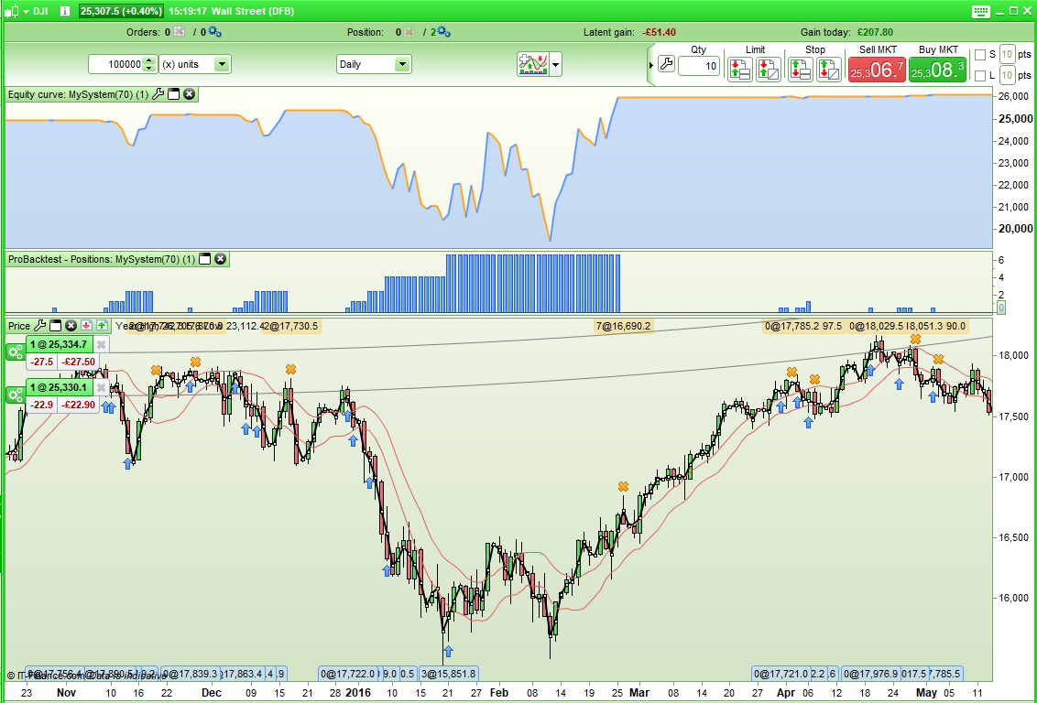Click the 25,307.5 (+0.40%) price box
This screenshot has width=1037, height=703.
click(x=121, y=11)
